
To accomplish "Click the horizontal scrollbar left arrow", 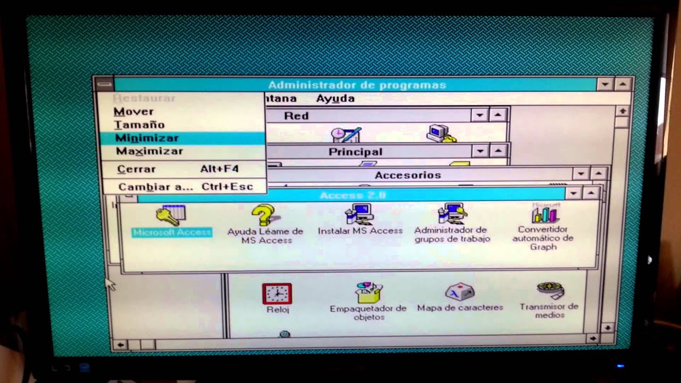I will click(x=120, y=345).
